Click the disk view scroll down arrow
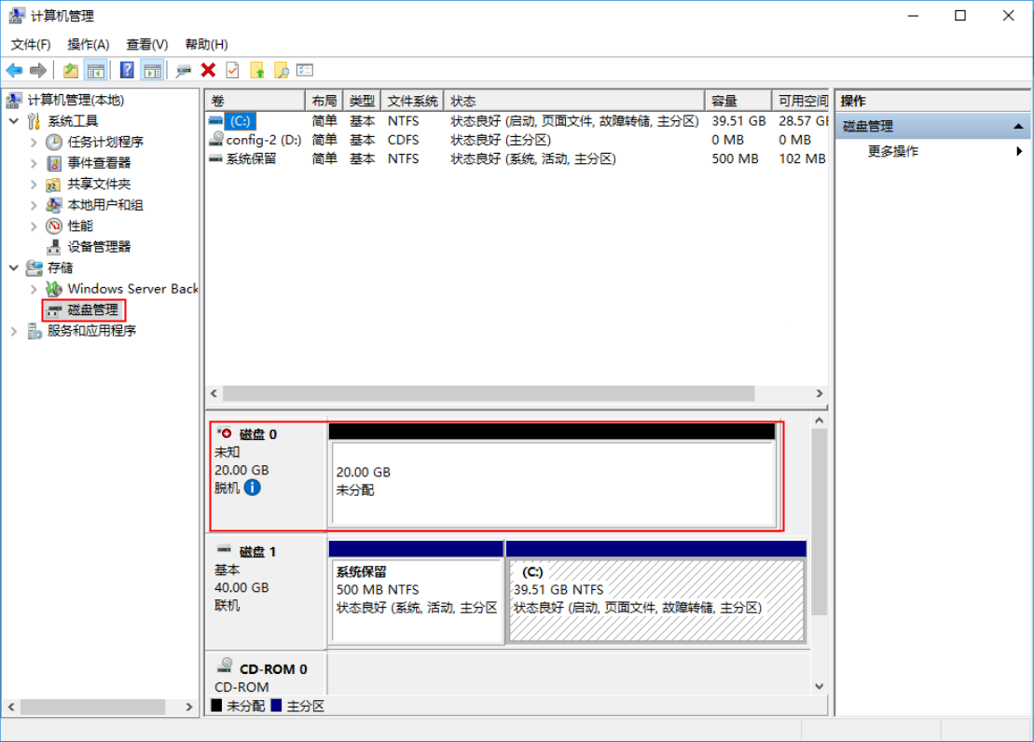Screen dimensions: 1034x742 pos(819,686)
